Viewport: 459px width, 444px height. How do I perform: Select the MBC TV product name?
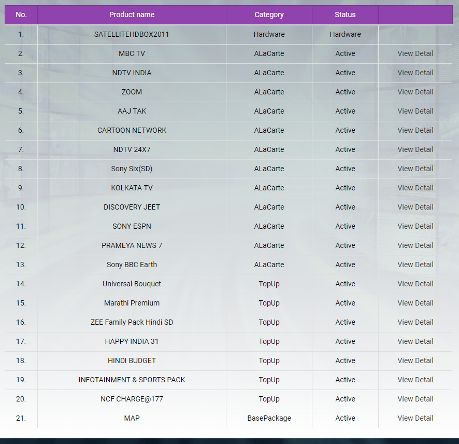(132, 53)
